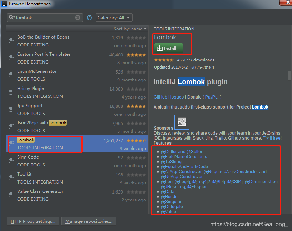Image resolution: width=292 pixels, height=231 pixels.
Task: Click plugin icon of Value Class Generator
Action: click(11, 195)
